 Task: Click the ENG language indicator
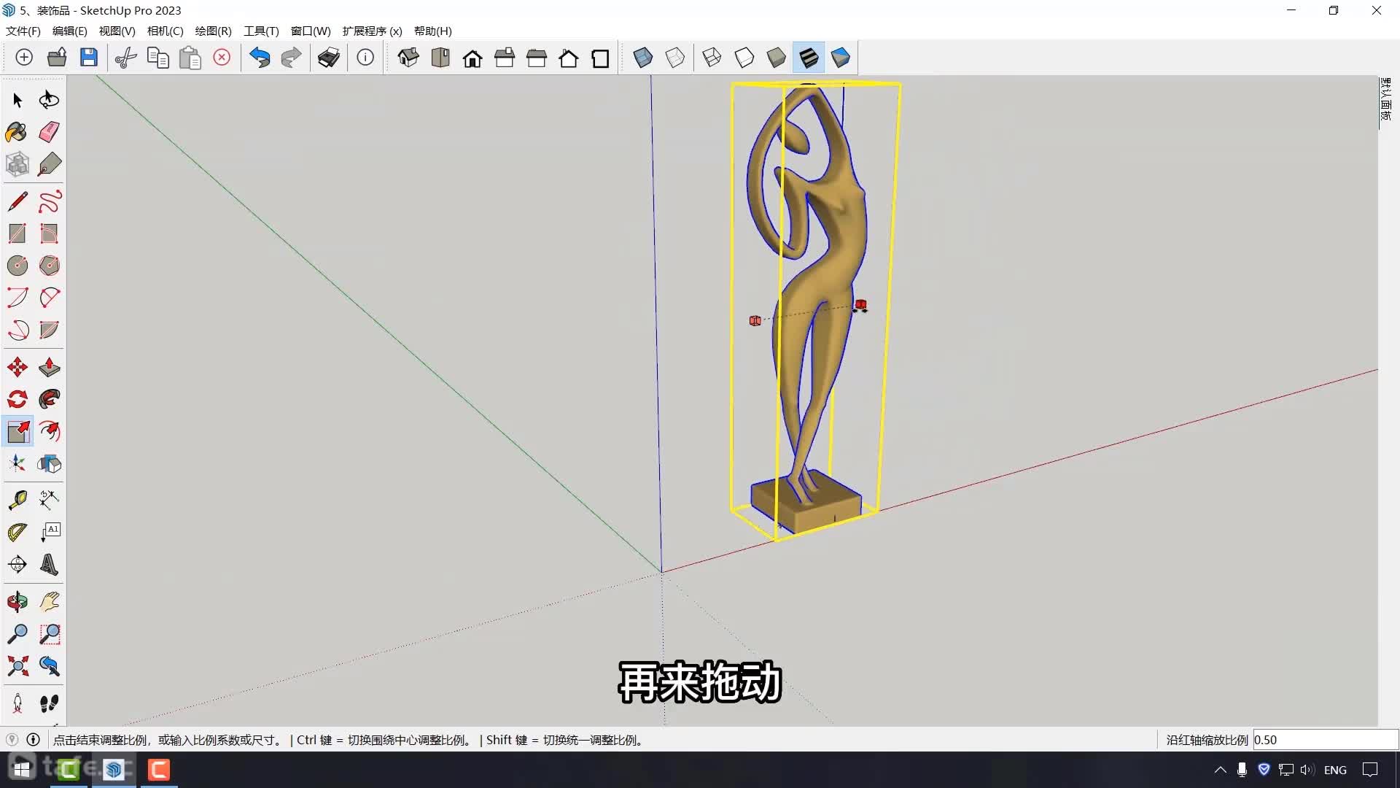1335,770
